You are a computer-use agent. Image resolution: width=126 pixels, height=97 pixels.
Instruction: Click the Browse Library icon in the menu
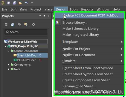[58, 22]
